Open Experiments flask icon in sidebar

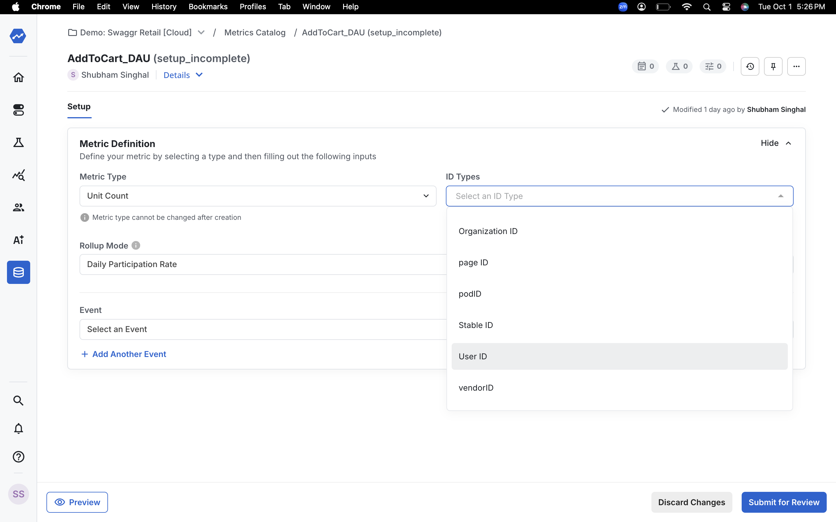tap(18, 142)
